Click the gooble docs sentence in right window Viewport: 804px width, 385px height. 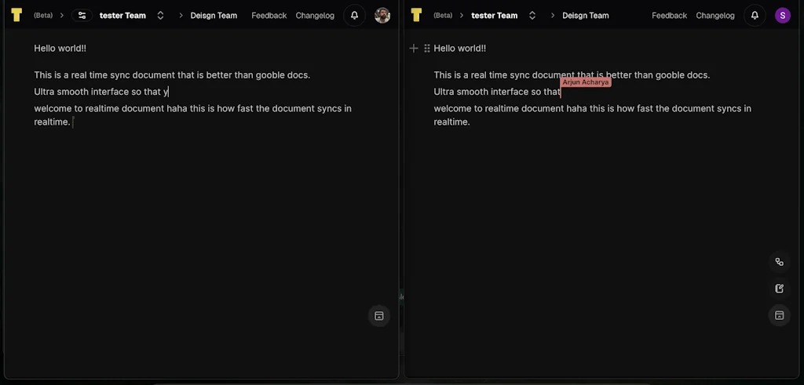(x=572, y=74)
